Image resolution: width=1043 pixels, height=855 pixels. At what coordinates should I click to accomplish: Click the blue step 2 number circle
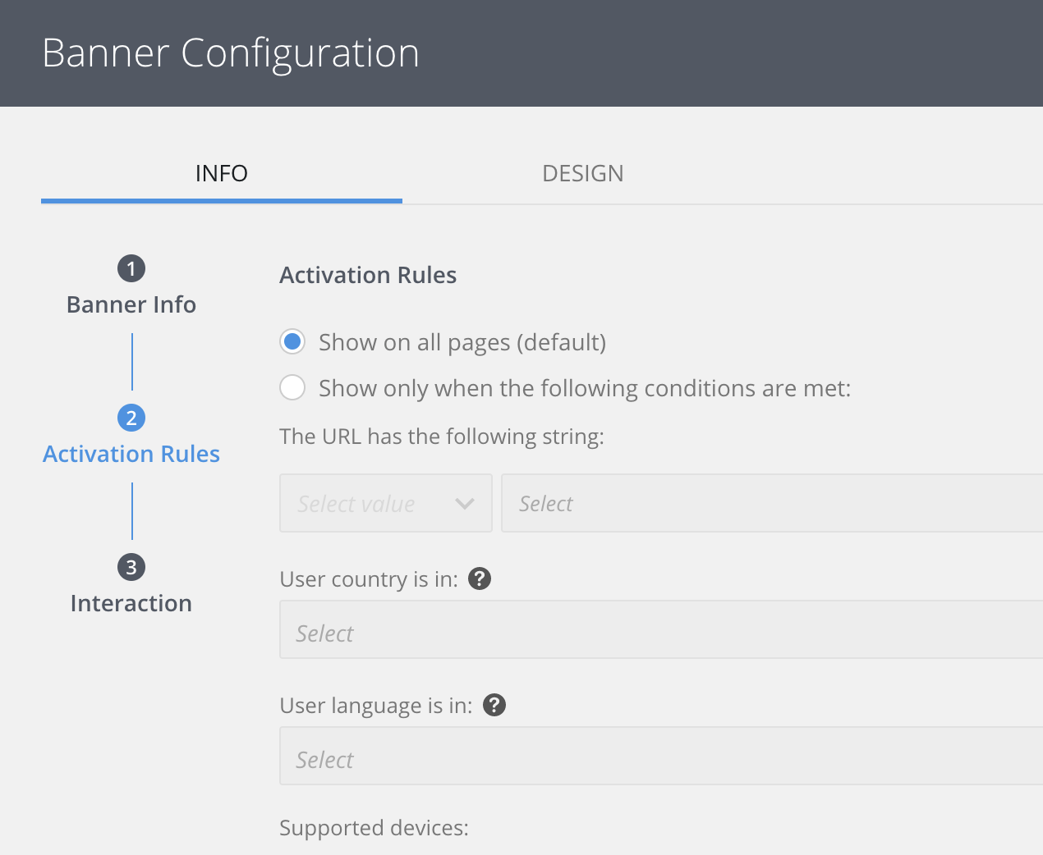click(131, 418)
